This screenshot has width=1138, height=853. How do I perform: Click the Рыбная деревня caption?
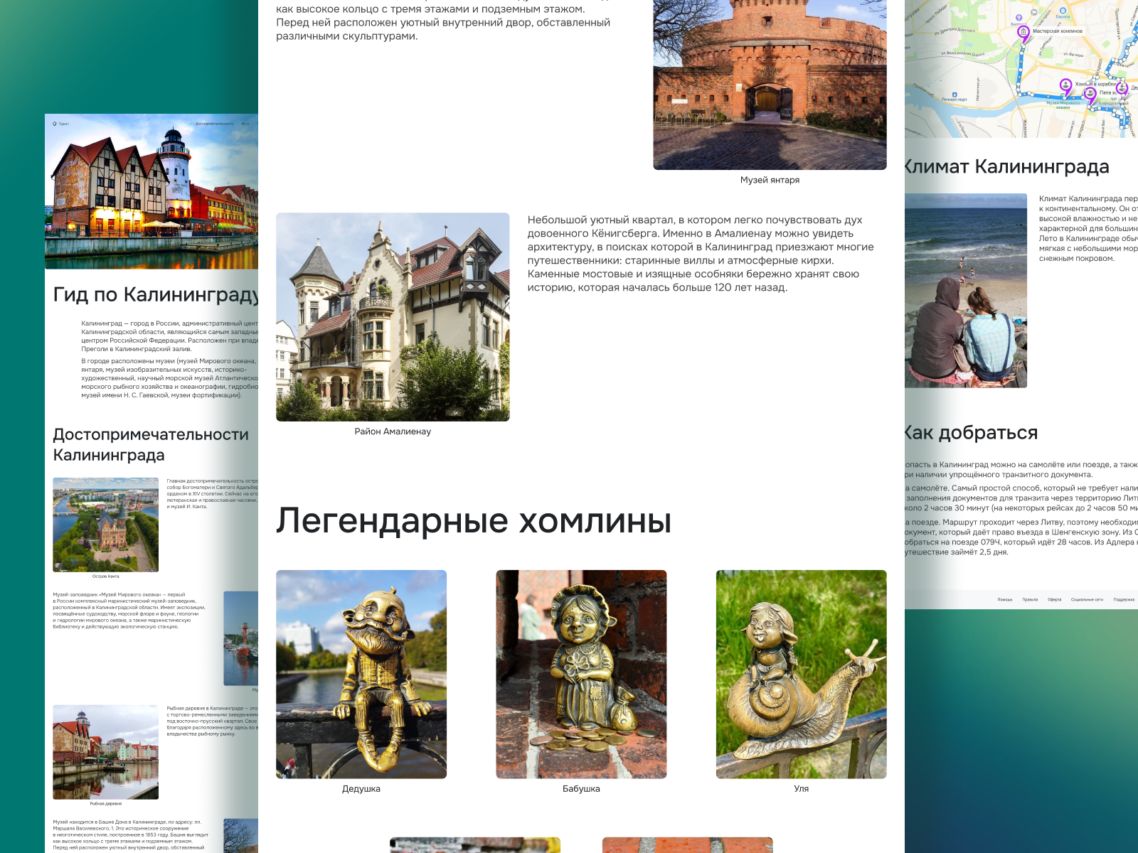105,804
